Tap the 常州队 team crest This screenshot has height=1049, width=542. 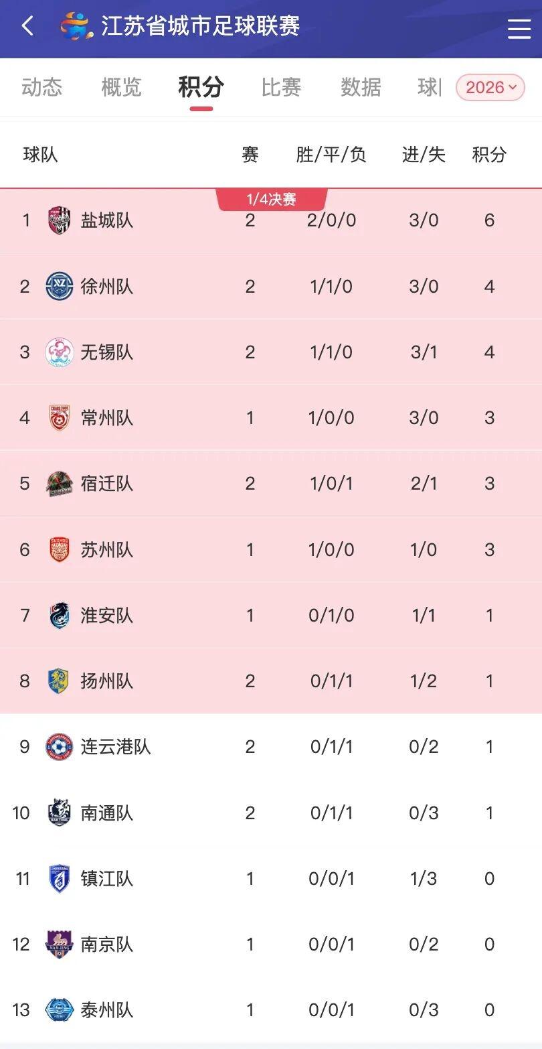tap(60, 418)
